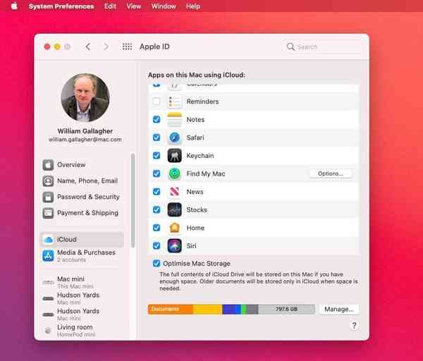Open Find My Mac Options...

(x=330, y=173)
